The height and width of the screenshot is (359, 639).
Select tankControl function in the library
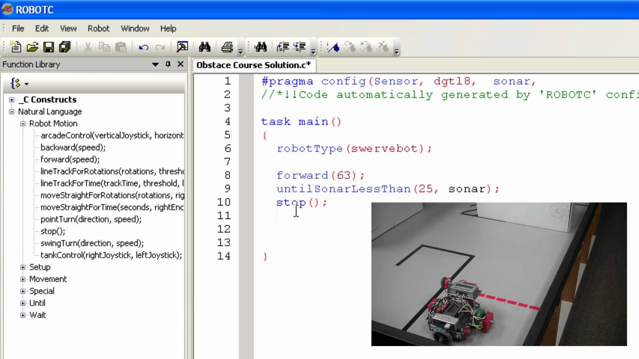(111, 255)
